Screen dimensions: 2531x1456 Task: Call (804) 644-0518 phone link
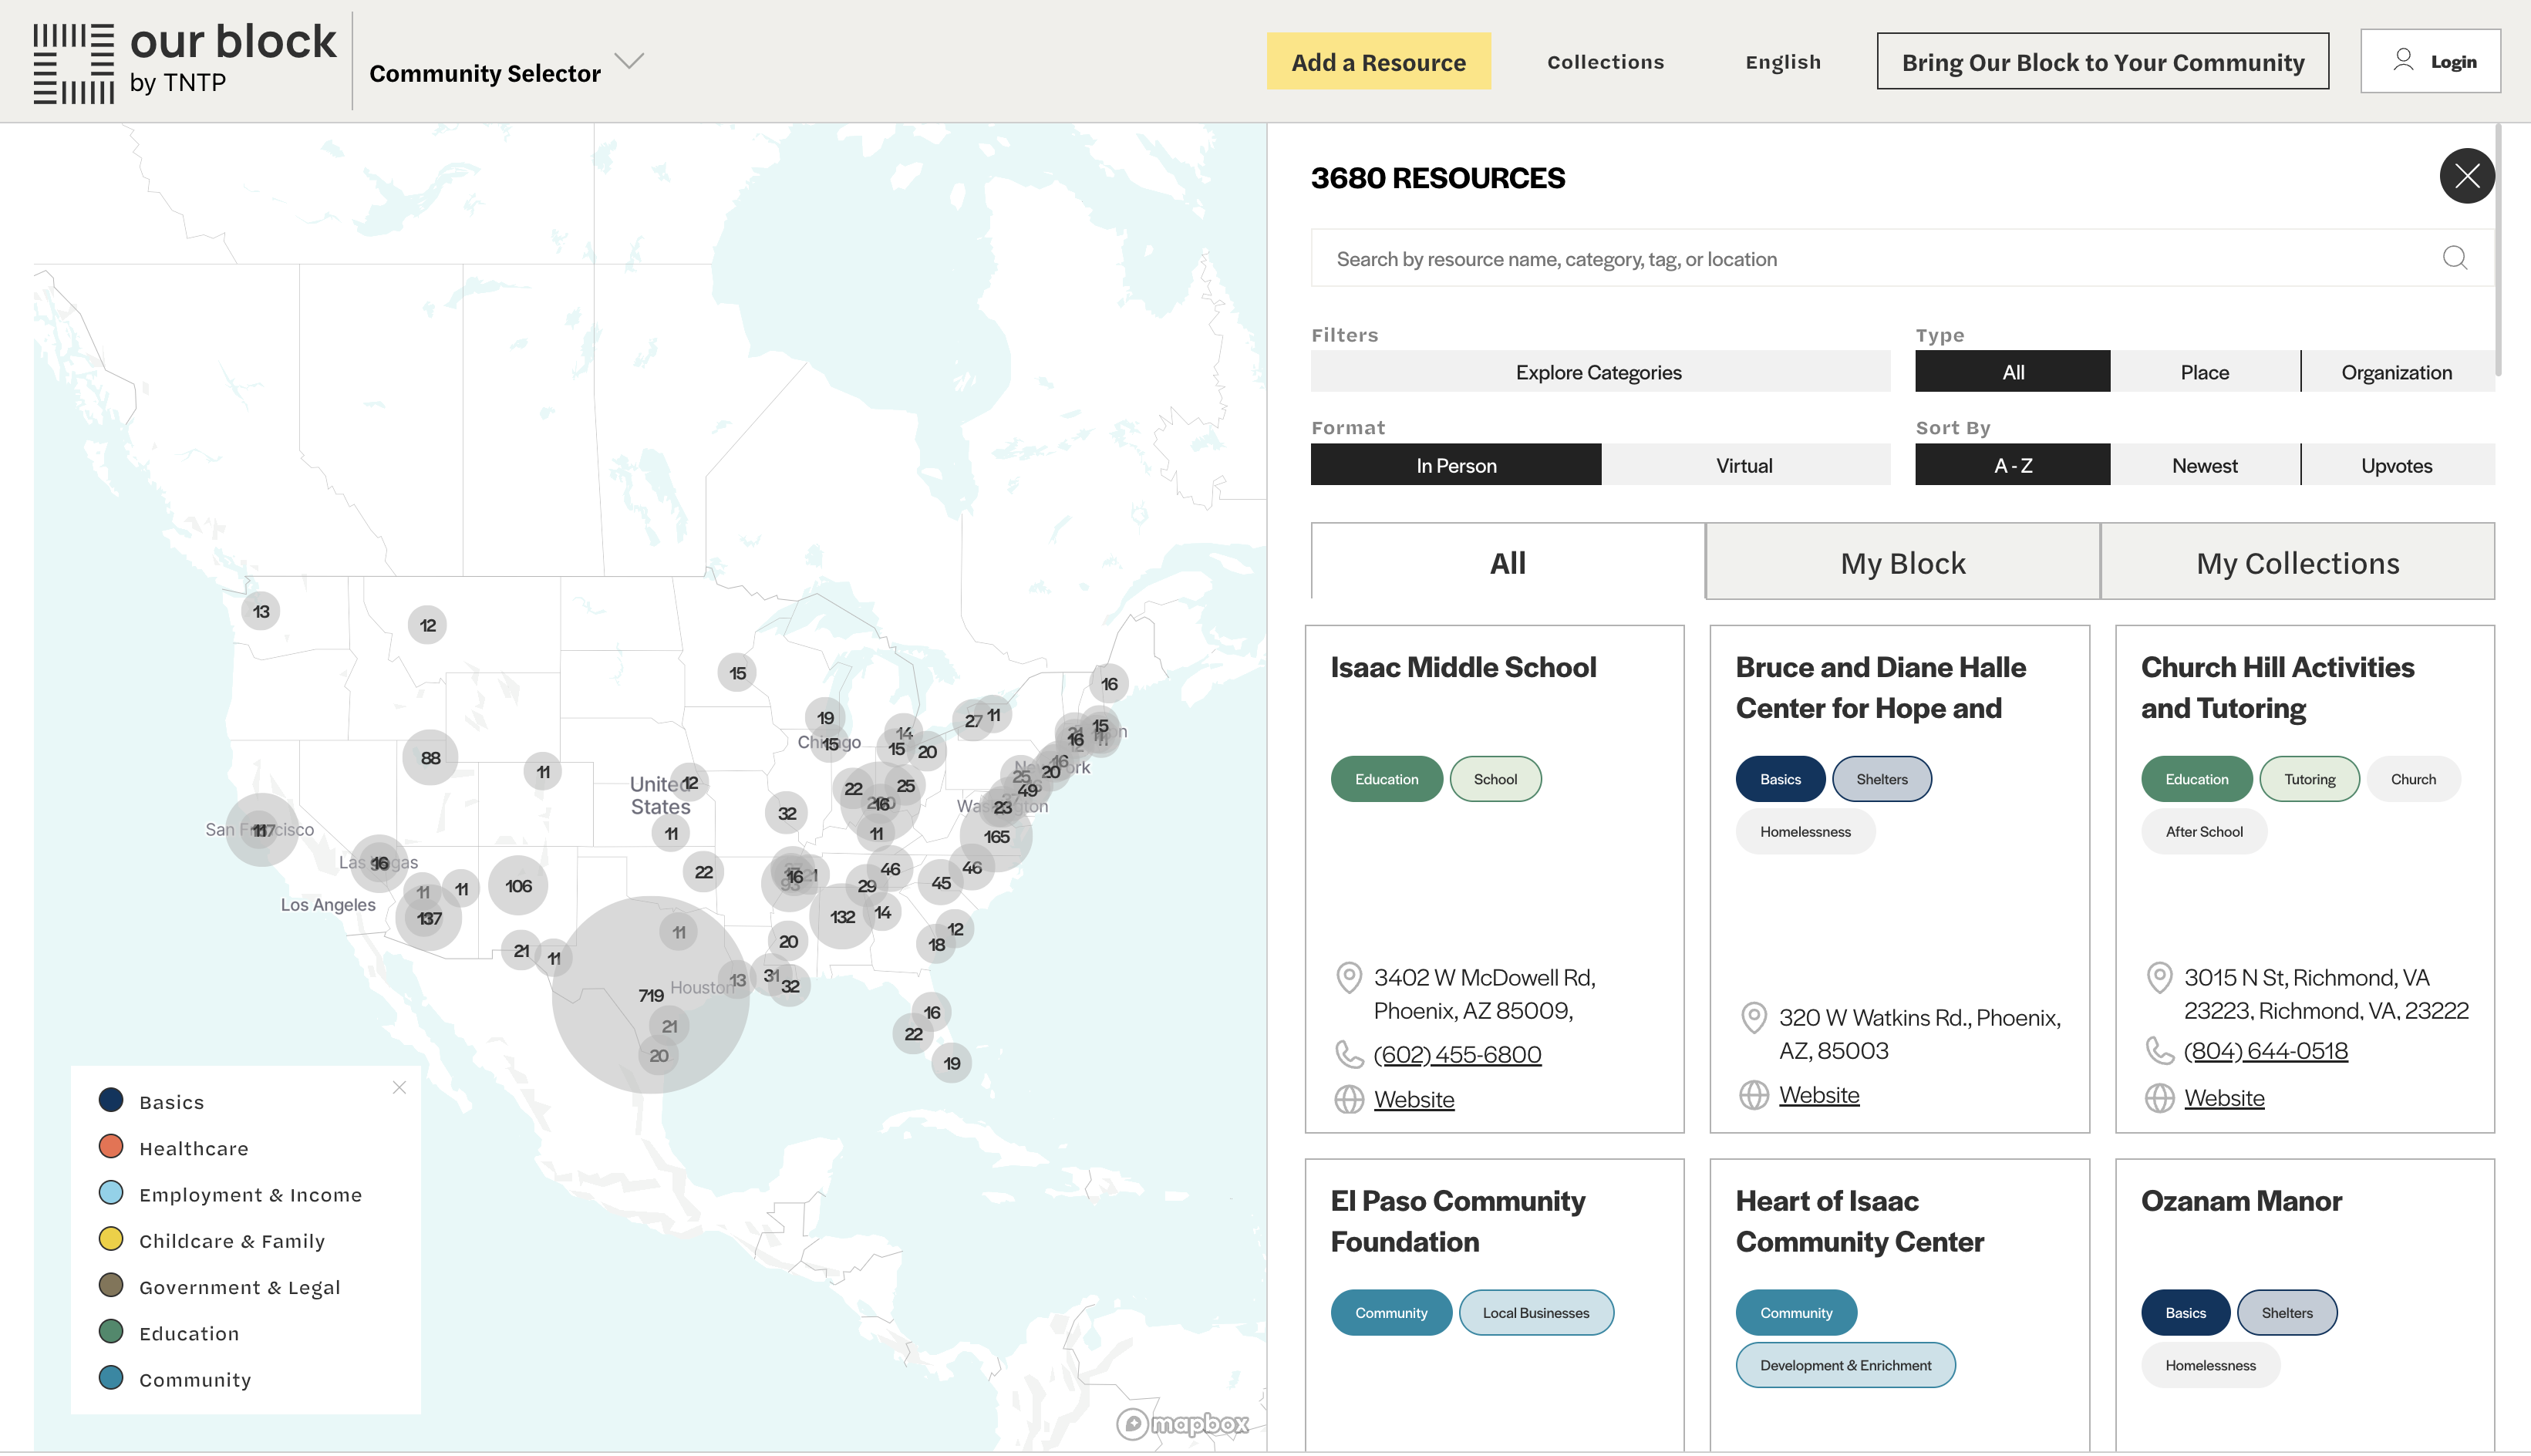[2265, 1050]
